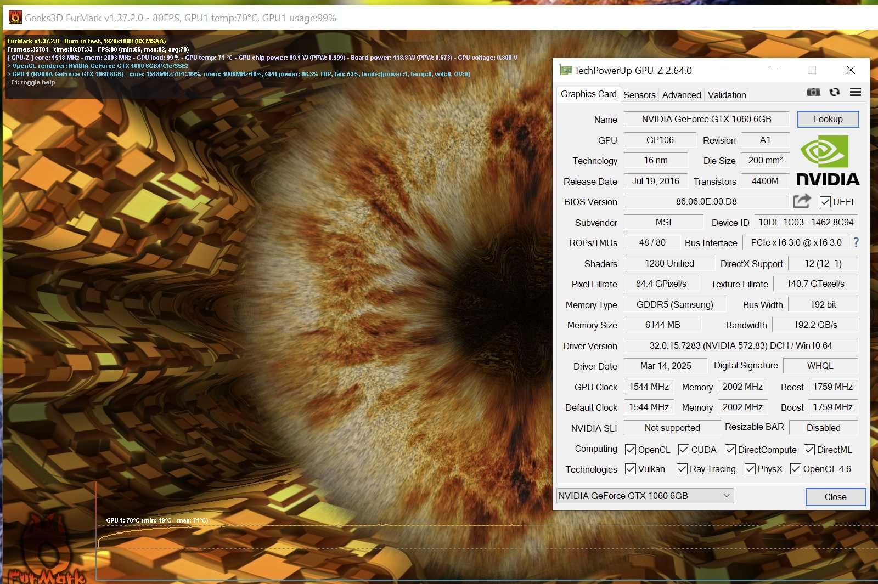Toggle the OpenCL checkbox
Screen dimensions: 878x584
pyautogui.click(x=631, y=450)
